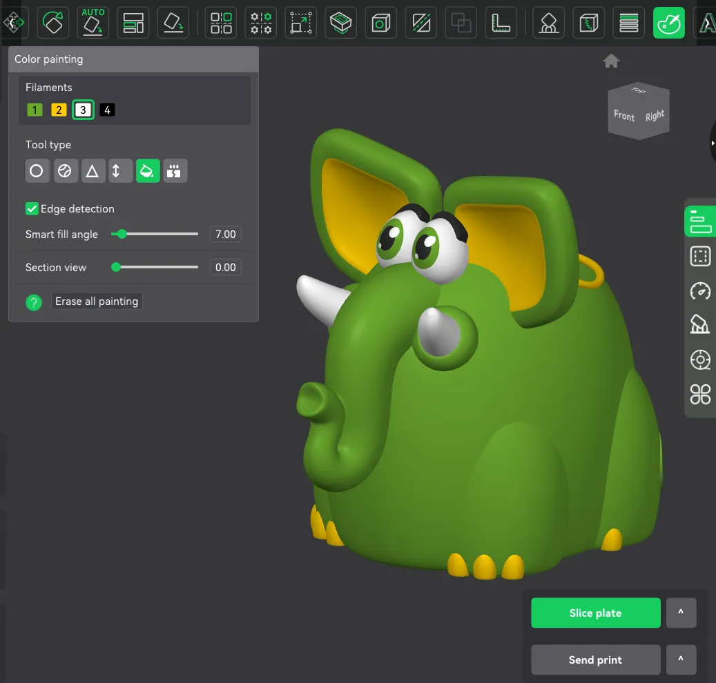Open the Measure tool in toolbar
The height and width of the screenshot is (683, 716).
[x=501, y=23]
